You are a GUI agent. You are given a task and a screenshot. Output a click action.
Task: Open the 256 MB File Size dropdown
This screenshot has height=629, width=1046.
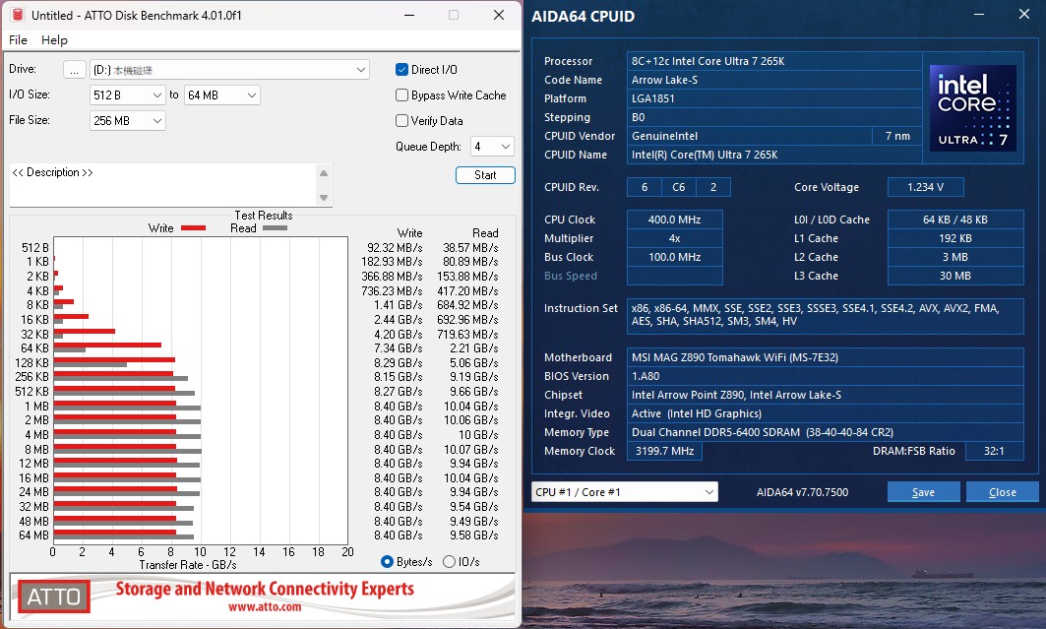(127, 121)
